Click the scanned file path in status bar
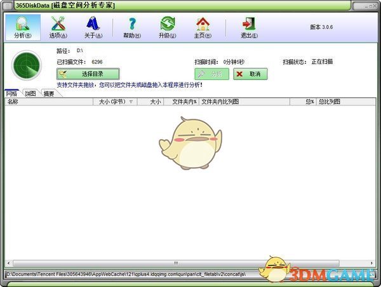The height and width of the screenshot is (287, 381). point(127,274)
